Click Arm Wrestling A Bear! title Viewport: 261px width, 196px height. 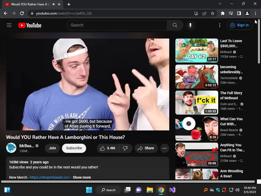click(x=231, y=174)
